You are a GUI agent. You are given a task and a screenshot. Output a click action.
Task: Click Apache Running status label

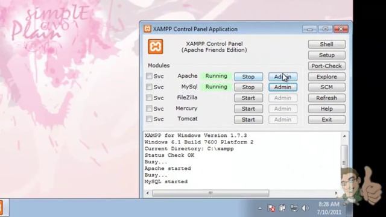217,76
